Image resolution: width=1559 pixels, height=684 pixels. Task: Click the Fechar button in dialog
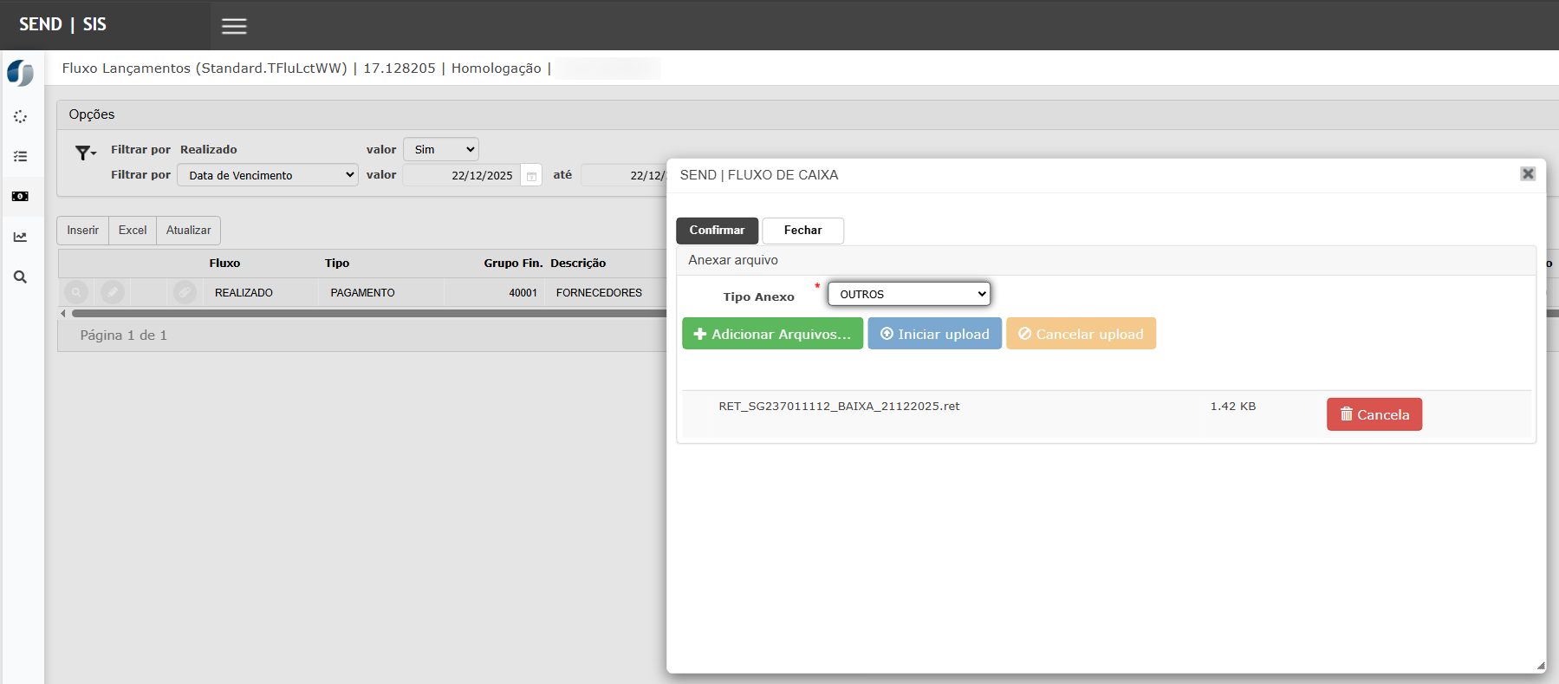pyautogui.click(x=802, y=231)
